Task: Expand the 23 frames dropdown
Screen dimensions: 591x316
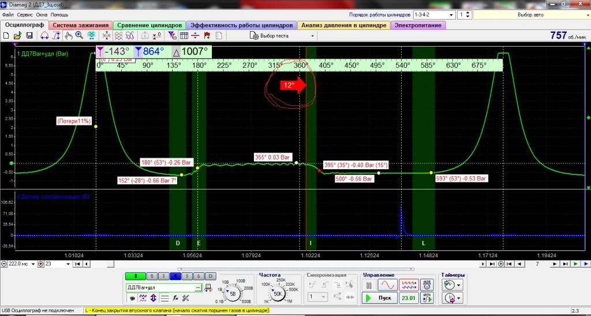Action: (x=68, y=264)
